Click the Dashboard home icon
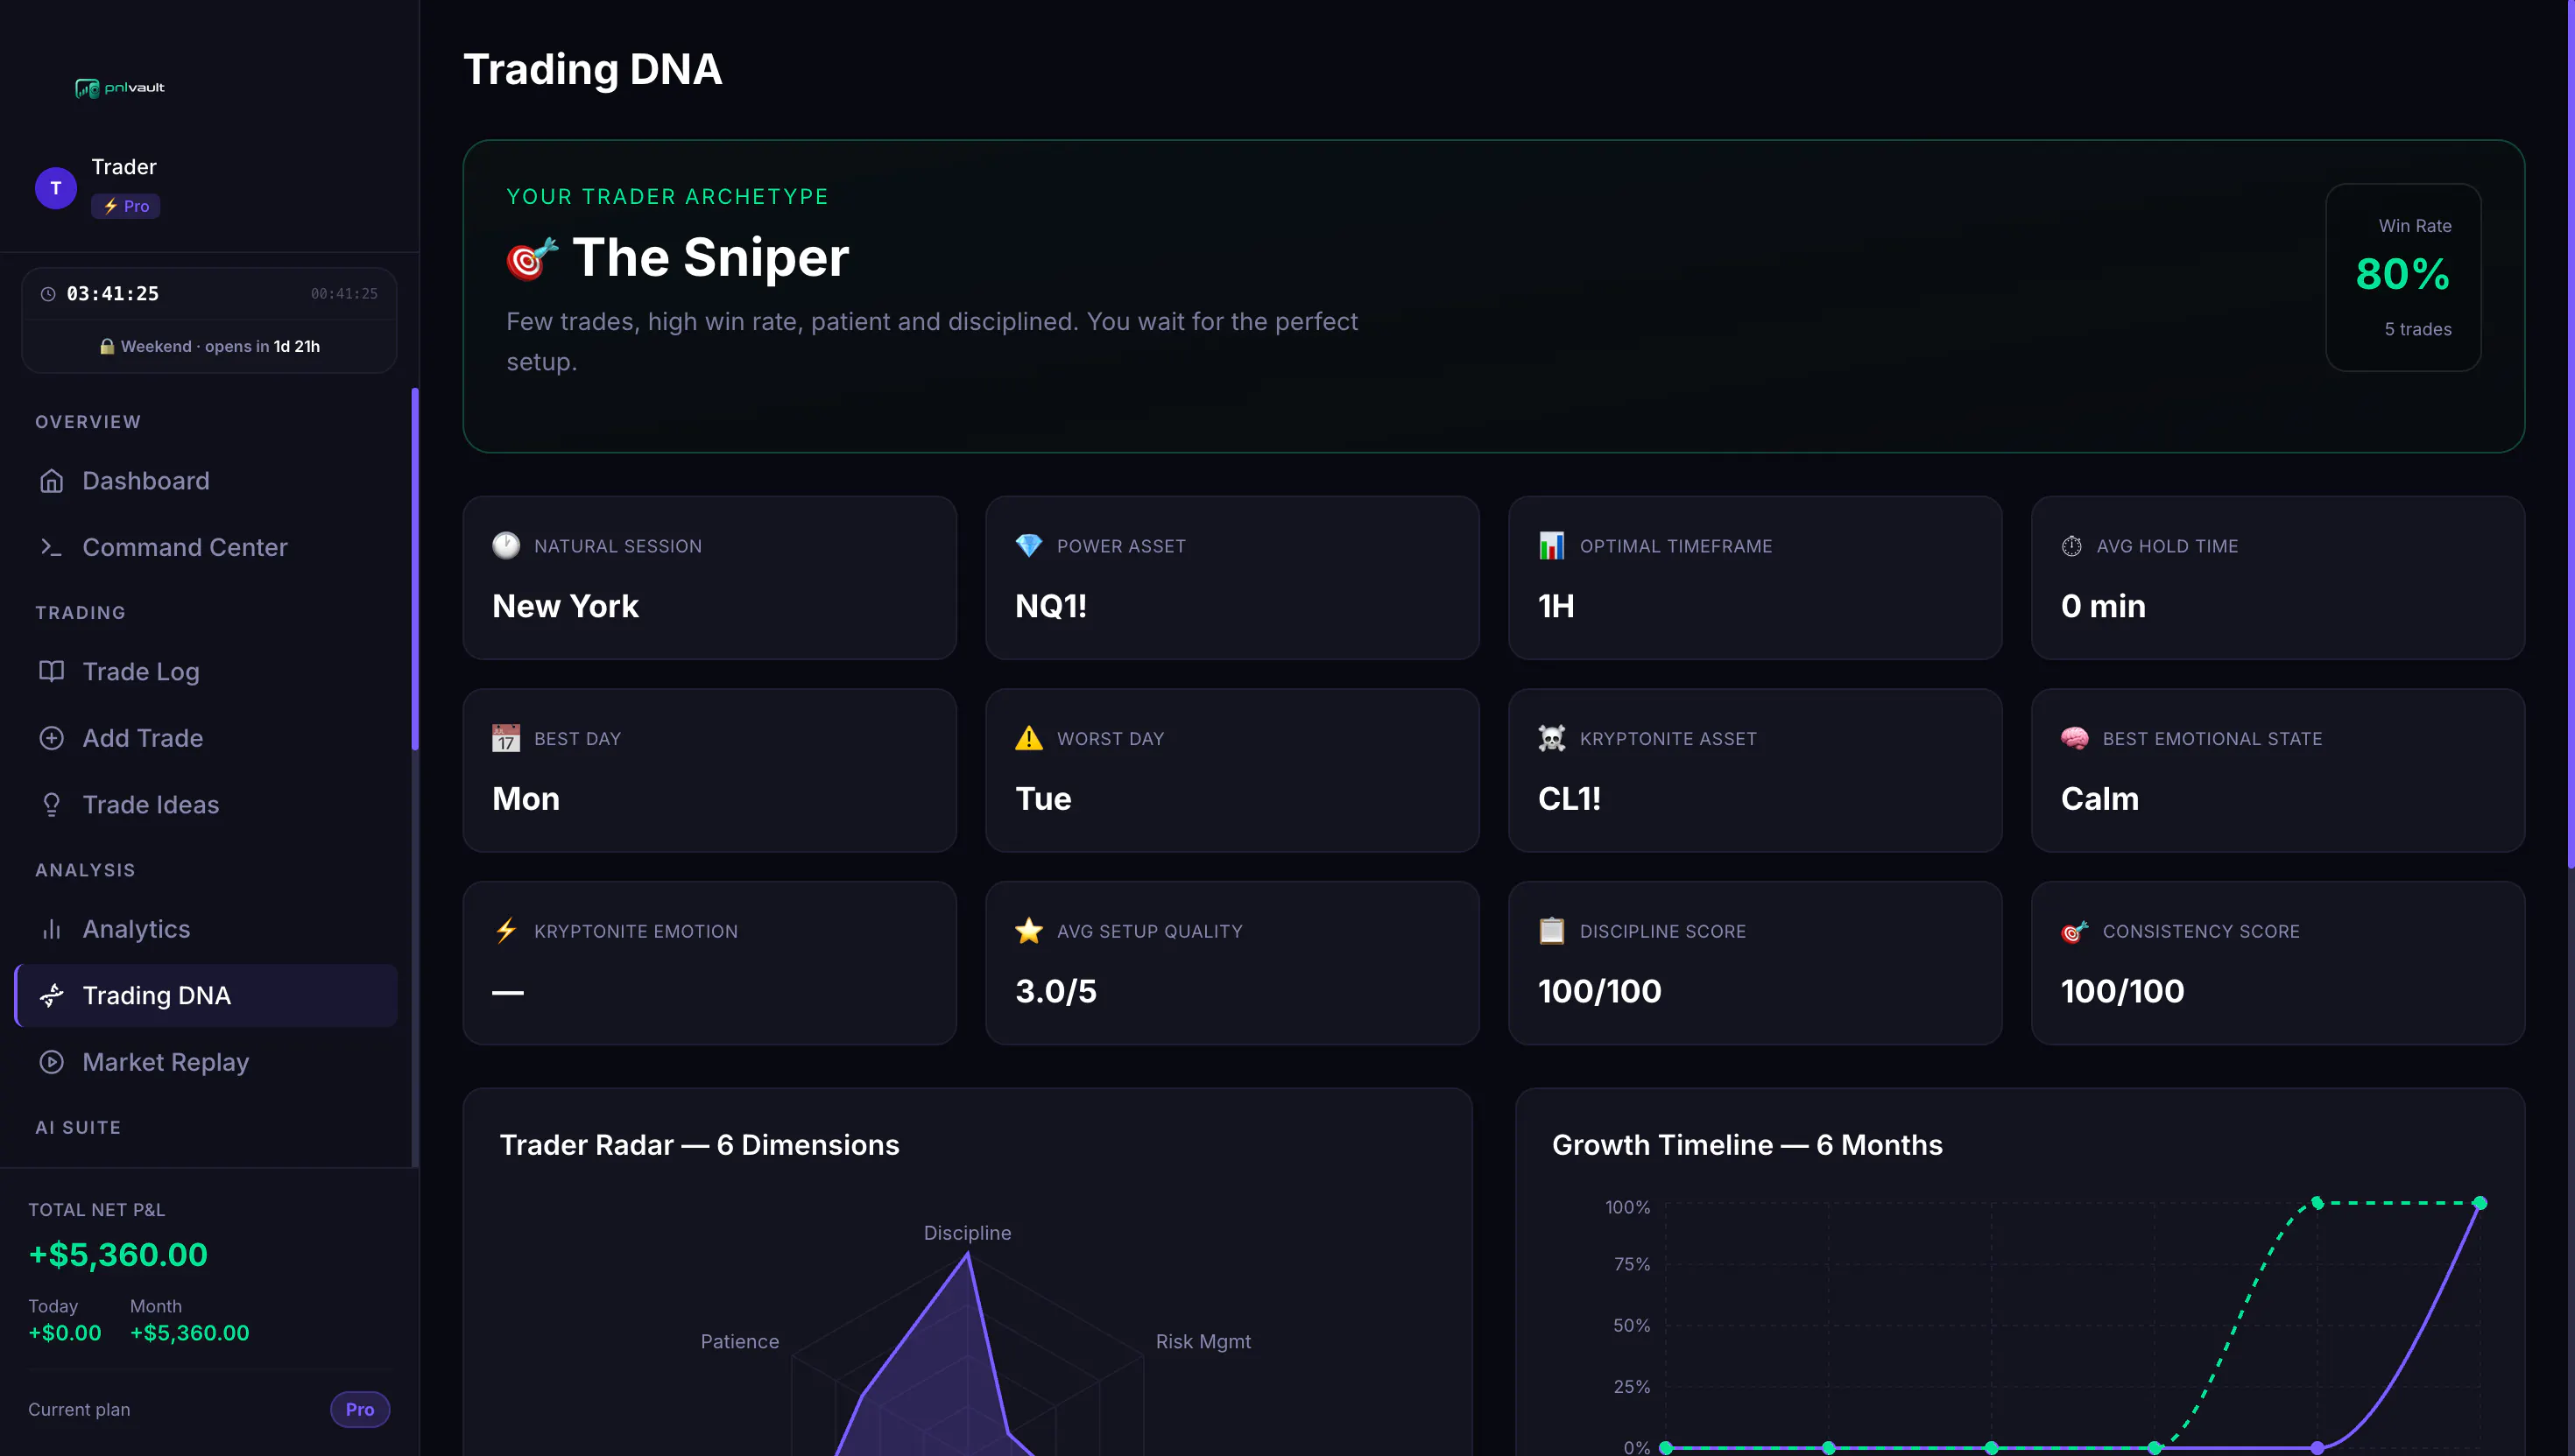The width and height of the screenshot is (2575, 1456). pos(51,481)
